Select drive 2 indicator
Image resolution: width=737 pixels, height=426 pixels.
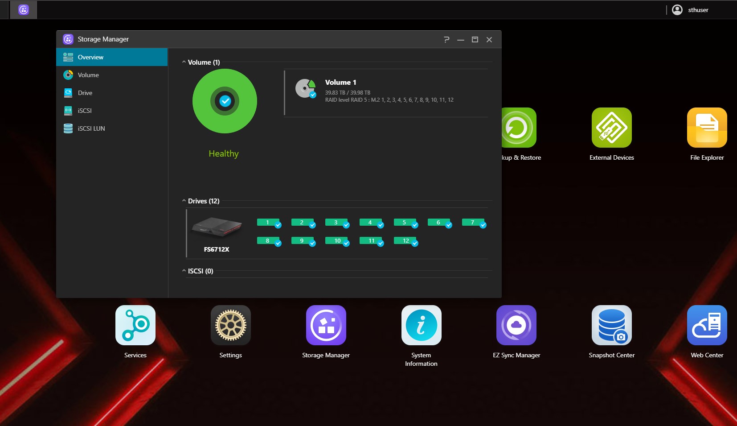(303, 223)
